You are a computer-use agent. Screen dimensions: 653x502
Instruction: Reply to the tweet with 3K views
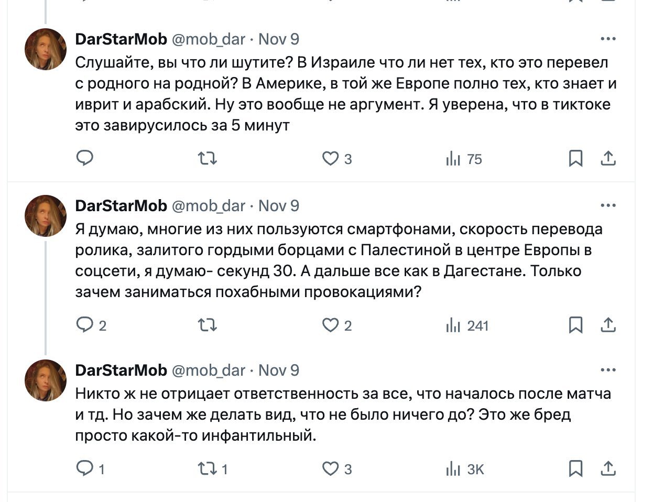click(85, 468)
